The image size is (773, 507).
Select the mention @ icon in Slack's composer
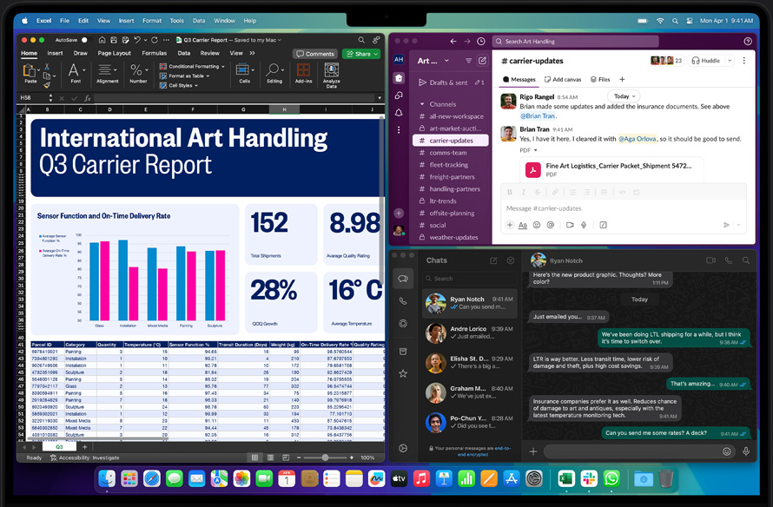pyautogui.click(x=551, y=224)
